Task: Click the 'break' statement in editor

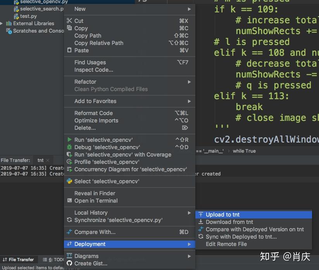Action: (249, 107)
